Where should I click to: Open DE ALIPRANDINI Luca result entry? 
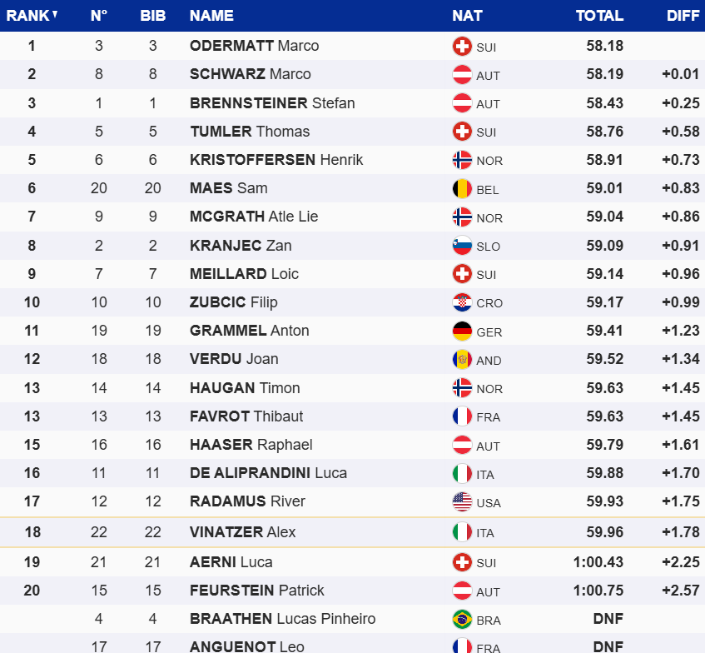coord(268,473)
